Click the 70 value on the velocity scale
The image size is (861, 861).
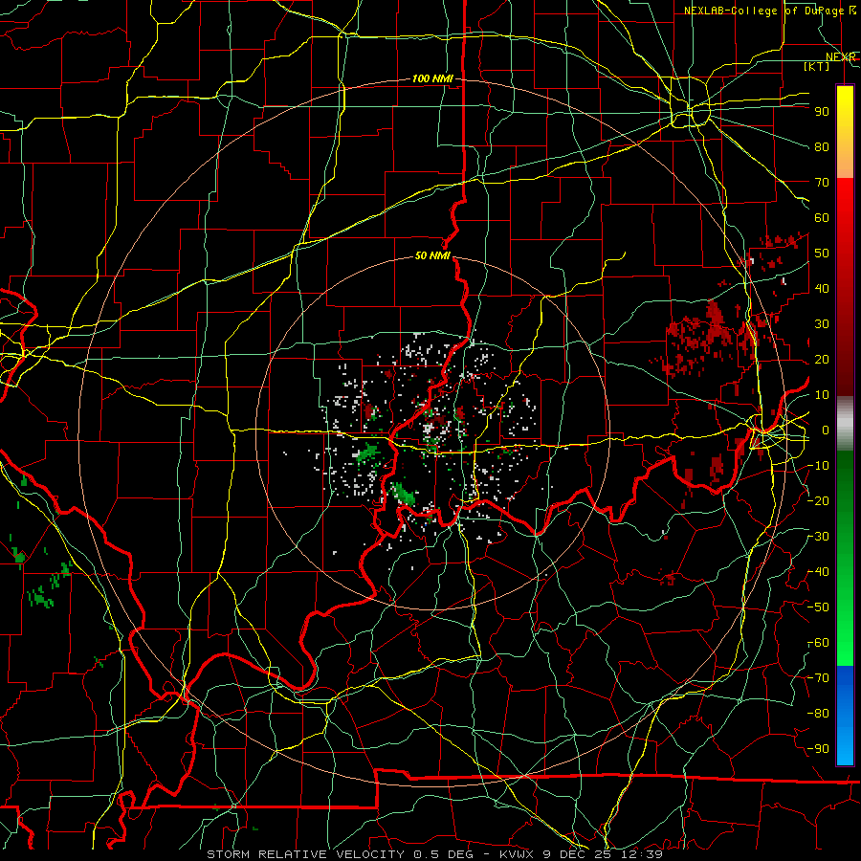click(x=822, y=183)
